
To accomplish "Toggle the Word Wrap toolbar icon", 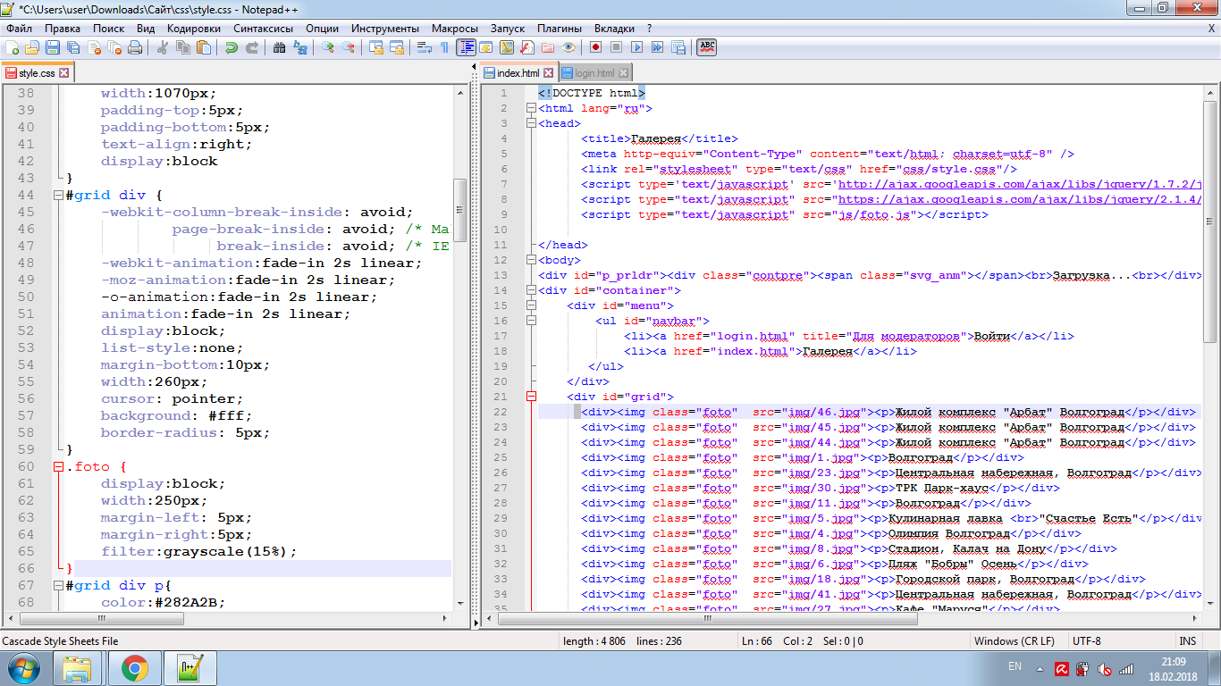I will (424, 47).
